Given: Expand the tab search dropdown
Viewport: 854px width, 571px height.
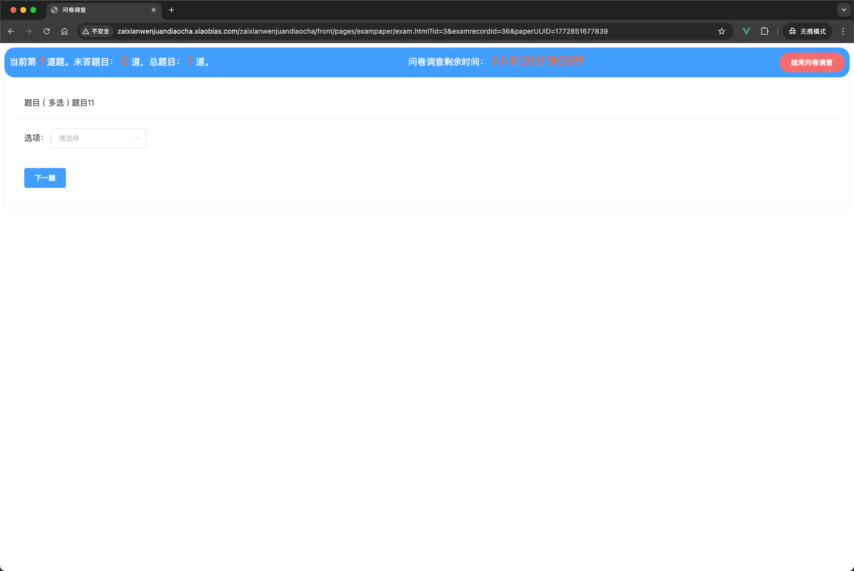Looking at the screenshot, I should click(844, 10).
